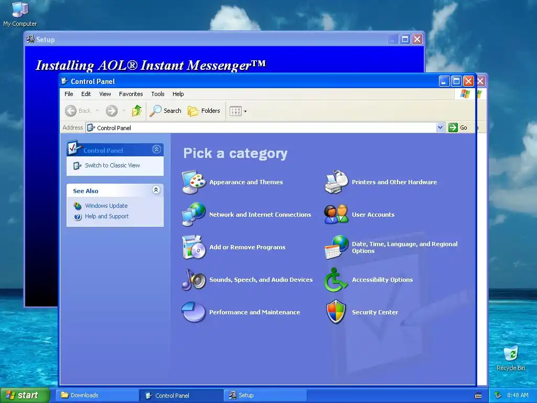Open Network and Internet Connections globe icon
537x403 pixels.
(x=194, y=214)
